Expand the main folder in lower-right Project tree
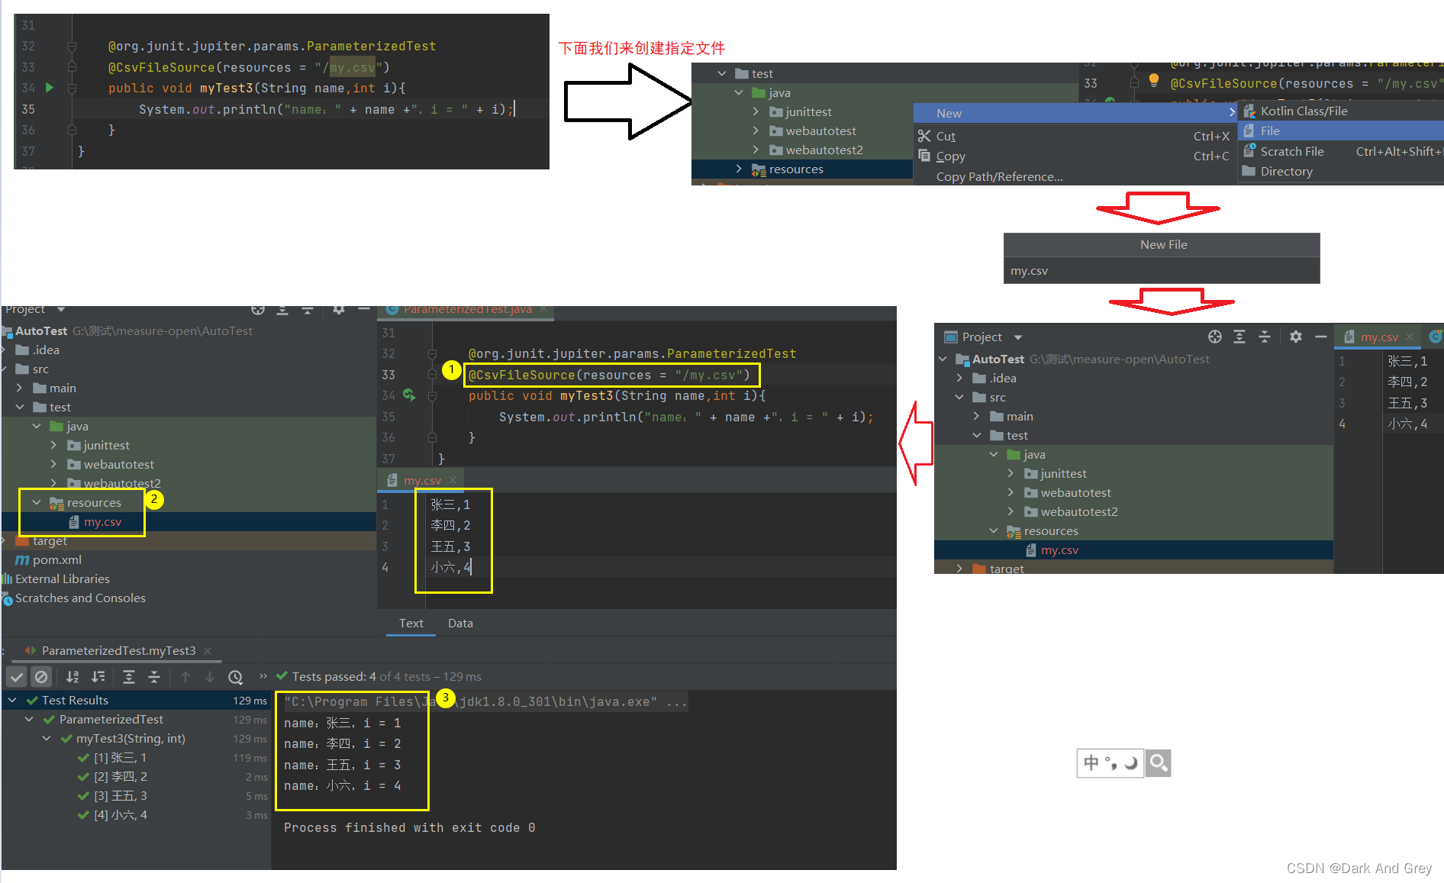This screenshot has height=883, width=1444. coord(977,416)
